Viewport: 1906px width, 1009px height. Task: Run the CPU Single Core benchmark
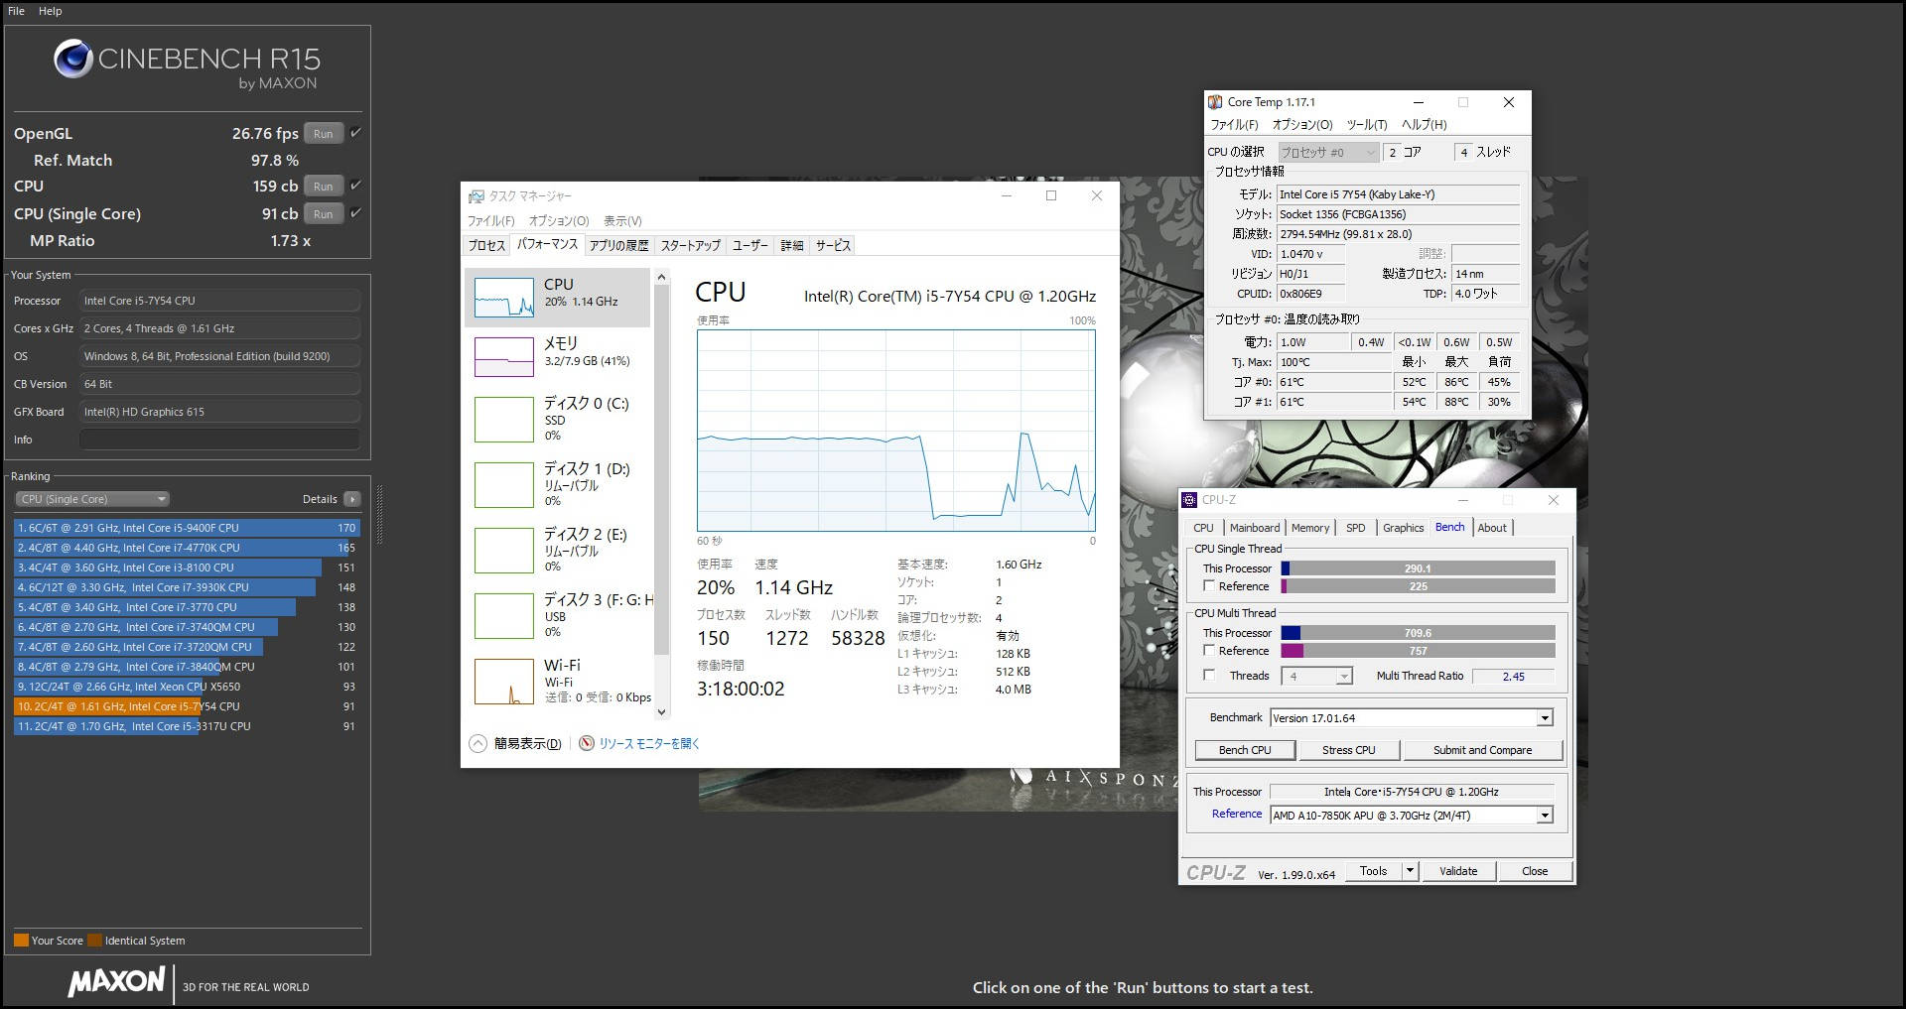click(324, 213)
